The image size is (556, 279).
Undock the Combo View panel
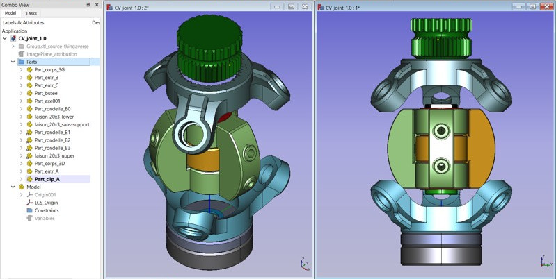pos(88,4)
